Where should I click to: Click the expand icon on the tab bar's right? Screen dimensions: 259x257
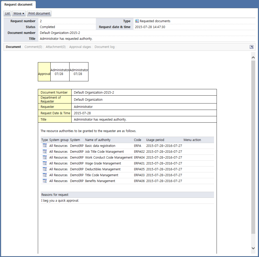tap(251, 47)
